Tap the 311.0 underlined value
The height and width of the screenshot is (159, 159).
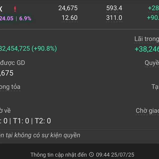(x=114, y=18)
